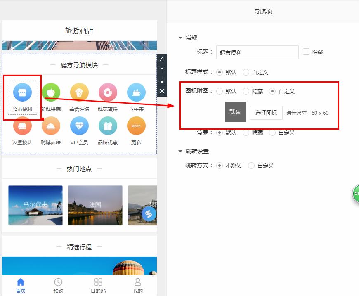The width and height of the screenshot is (359, 296).
Task: Click the green circular badge at right edge
Action: (x=356, y=193)
